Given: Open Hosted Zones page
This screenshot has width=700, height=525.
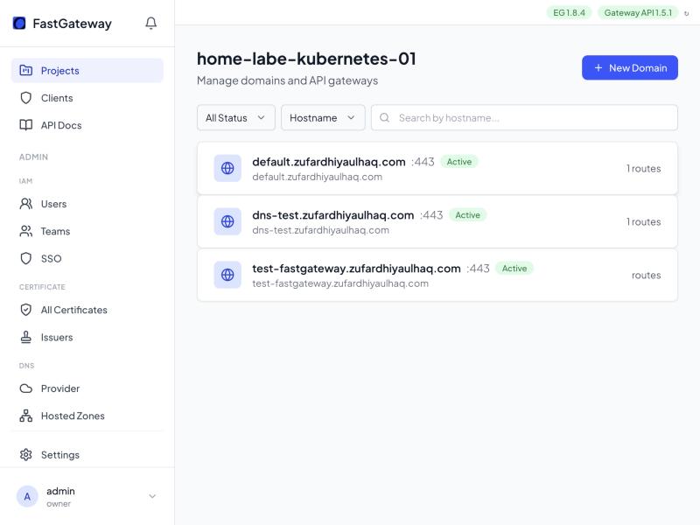Looking at the screenshot, I should coord(87,416).
